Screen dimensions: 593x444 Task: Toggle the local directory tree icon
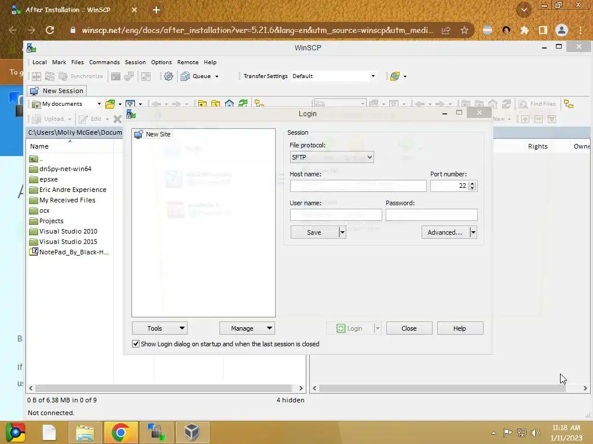(259, 104)
